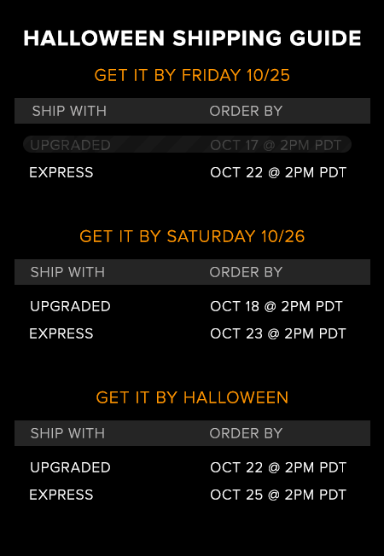Choose Express shipping under Saturday 10/26
Viewport: 384px width, 556px height.
click(61, 333)
